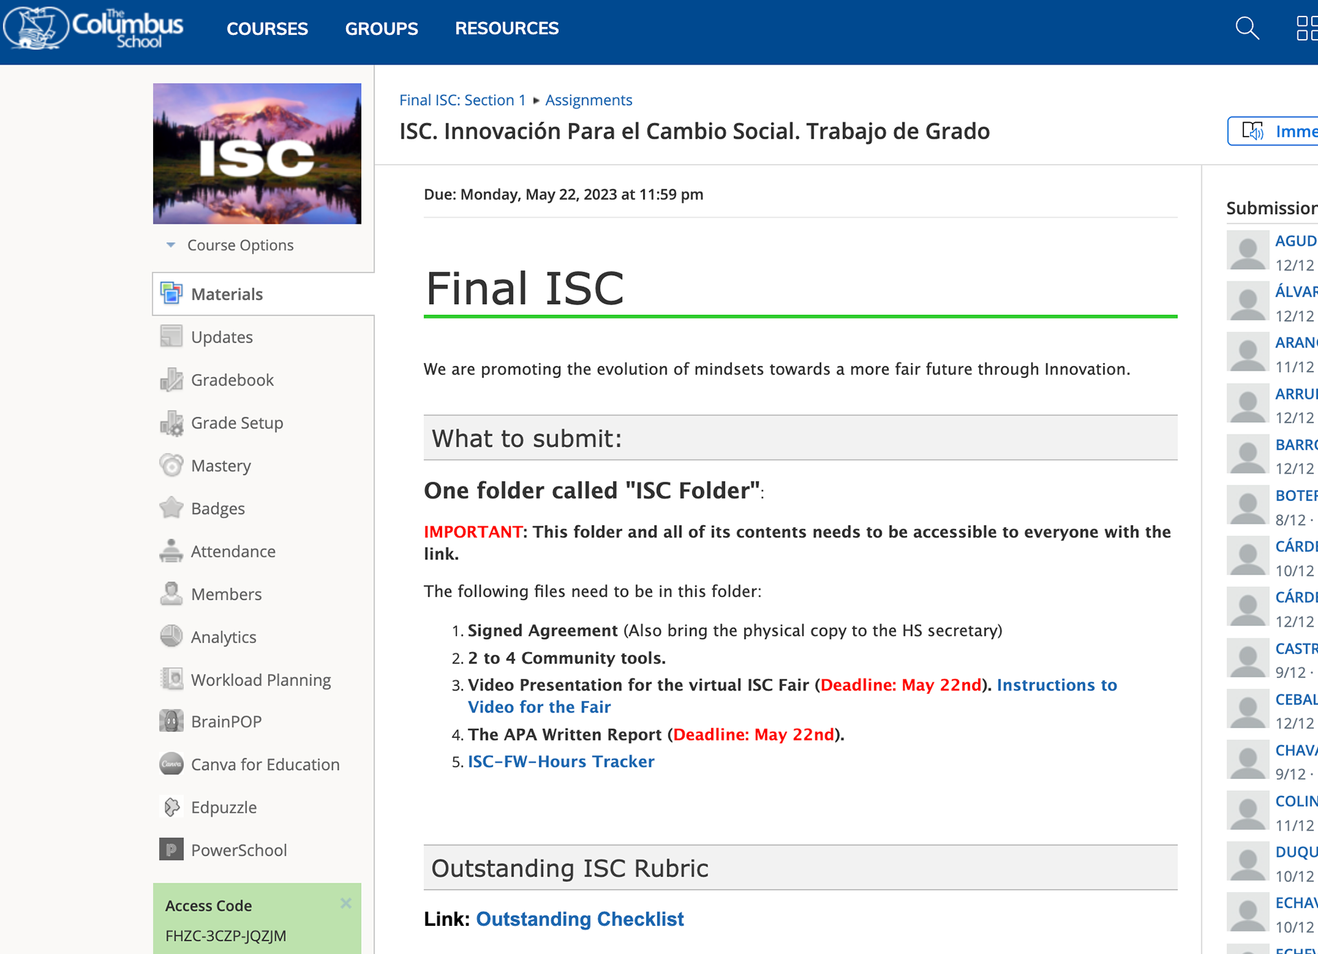Click 'Outstanding ISC Rubric' header
Image resolution: width=1318 pixels, height=954 pixels.
tap(800, 868)
